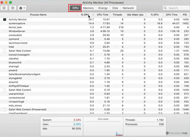Image resolution: width=190 pixels, height=137 pixels.
Task: Switch to the Memory tab
Action: pyautogui.click(x=88, y=8)
